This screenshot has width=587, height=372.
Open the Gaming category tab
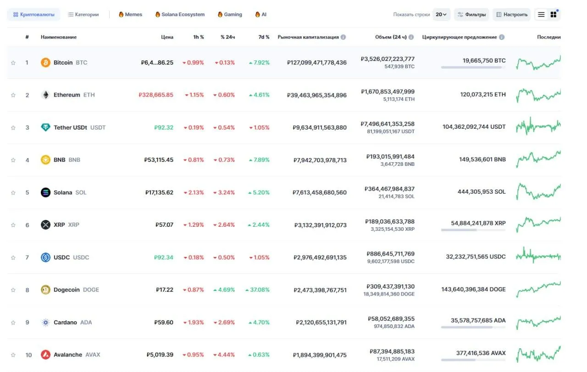pos(230,15)
